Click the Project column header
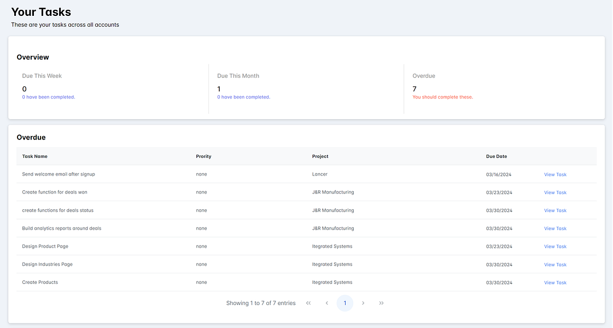This screenshot has height=328, width=613. coord(320,156)
